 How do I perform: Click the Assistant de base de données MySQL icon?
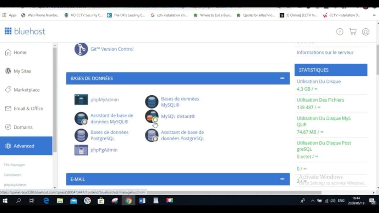pos(81,118)
